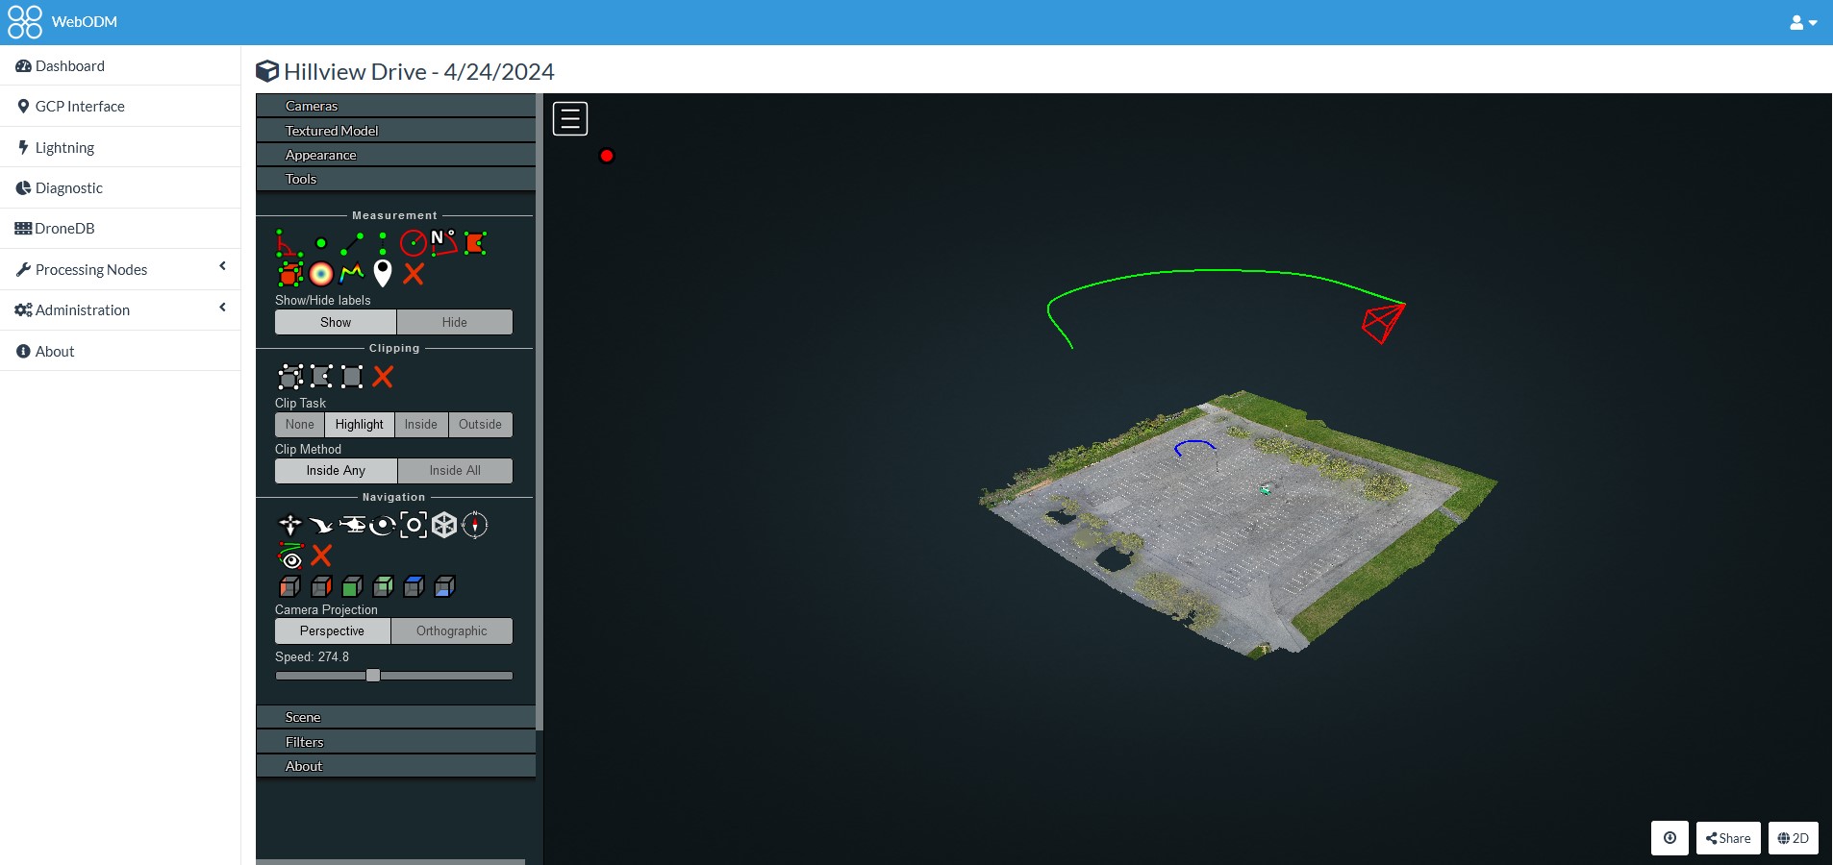Image resolution: width=1833 pixels, height=865 pixels.
Task: Activate the annotation placement tool
Action: pyautogui.click(x=384, y=275)
